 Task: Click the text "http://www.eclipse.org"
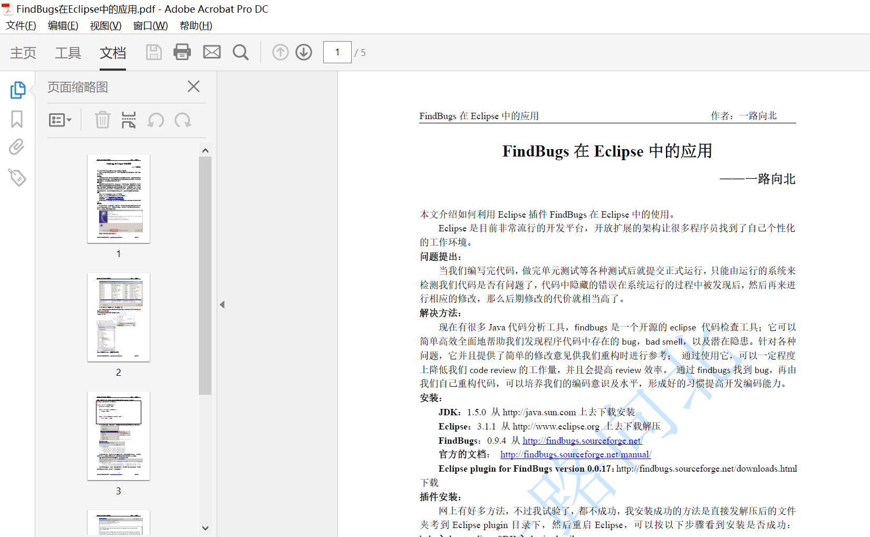(556, 426)
